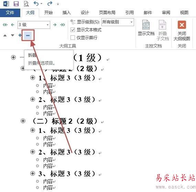Click first 内容 bullet under first 1、标题 3
The width and height of the screenshot is (196, 192).
click(37, 86)
